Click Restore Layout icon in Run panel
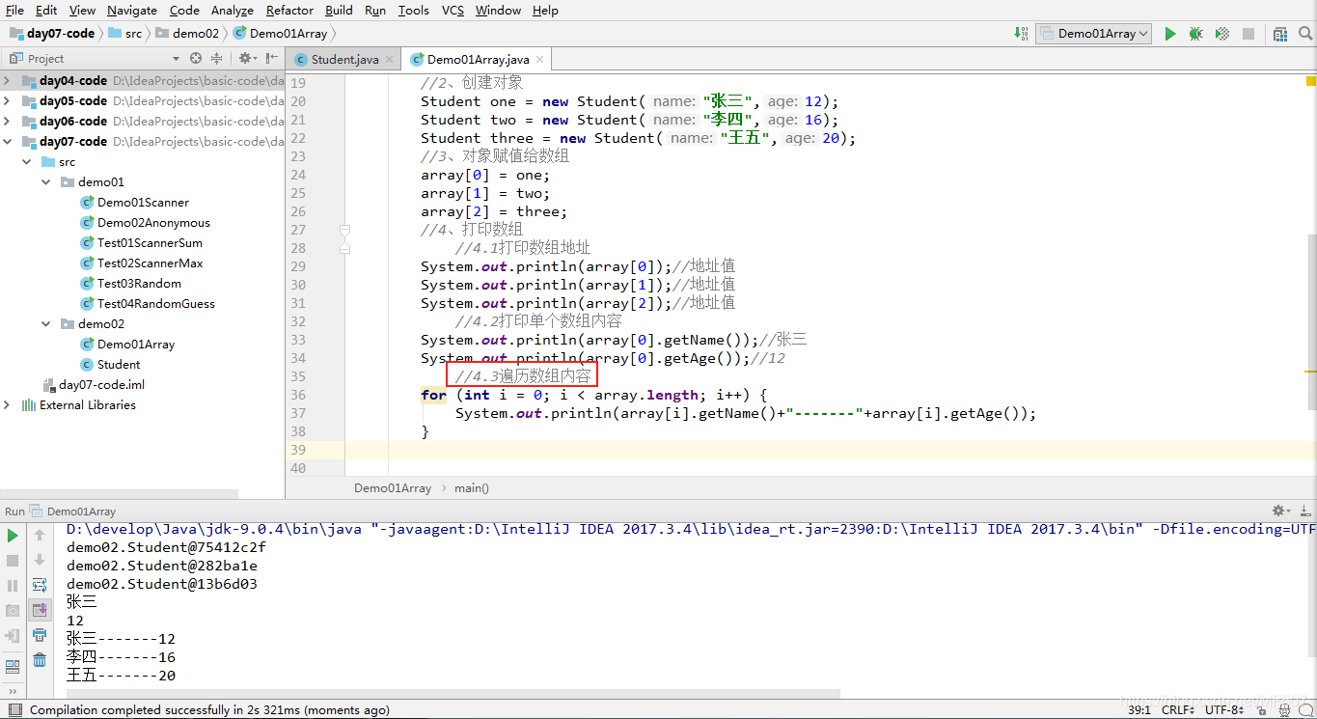The width and height of the screenshot is (1317, 719). [x=13, y=666]
